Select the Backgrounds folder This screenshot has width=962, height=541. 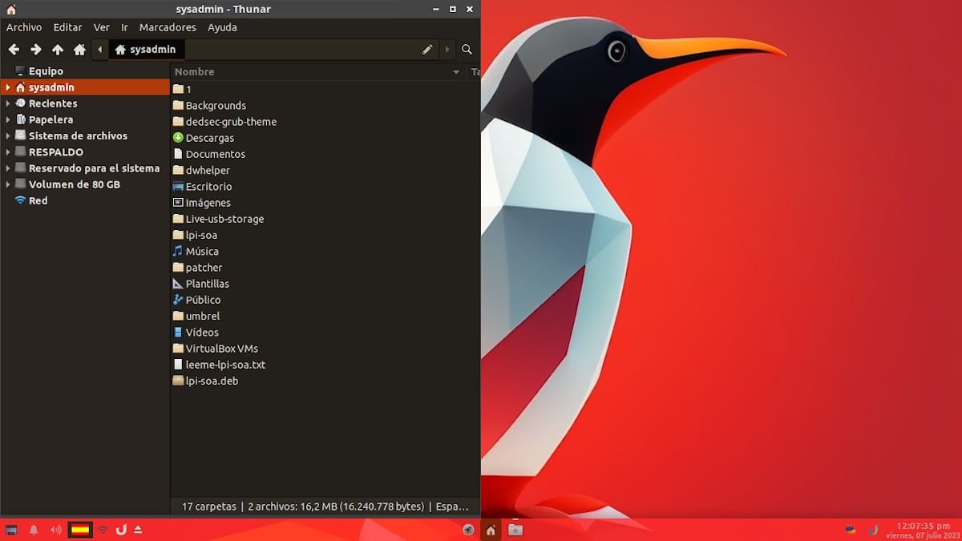(x=209, y=106)
